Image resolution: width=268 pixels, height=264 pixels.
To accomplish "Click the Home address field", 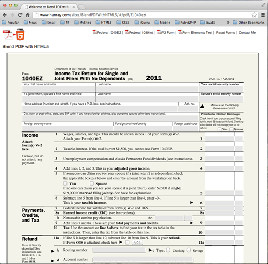I will (x=100, y=108).
